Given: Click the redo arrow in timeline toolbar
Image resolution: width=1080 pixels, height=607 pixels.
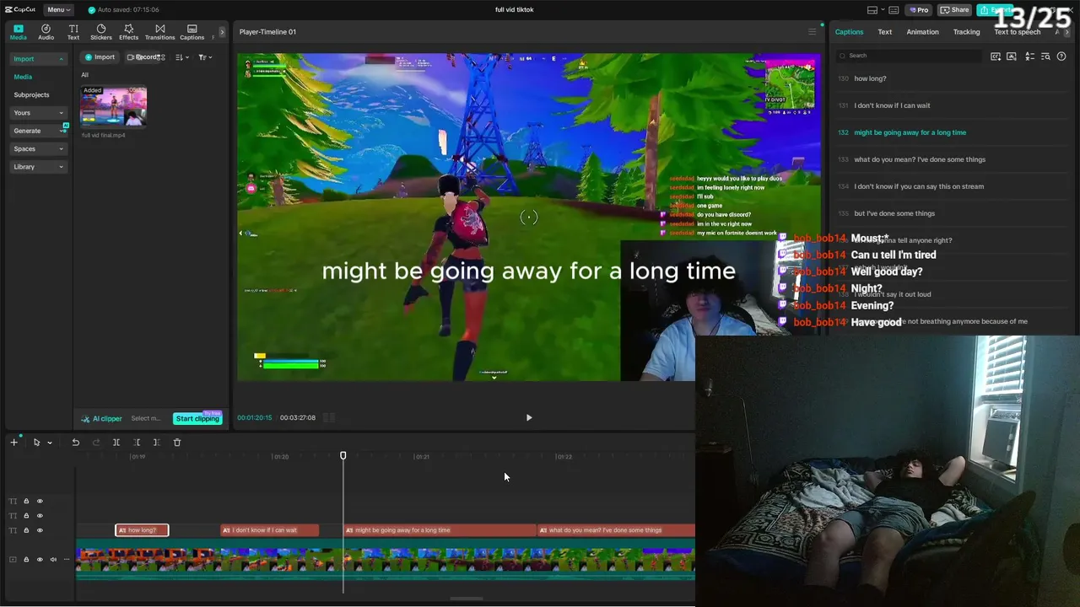Looking at the screenshot, I should tap(96, 443).
